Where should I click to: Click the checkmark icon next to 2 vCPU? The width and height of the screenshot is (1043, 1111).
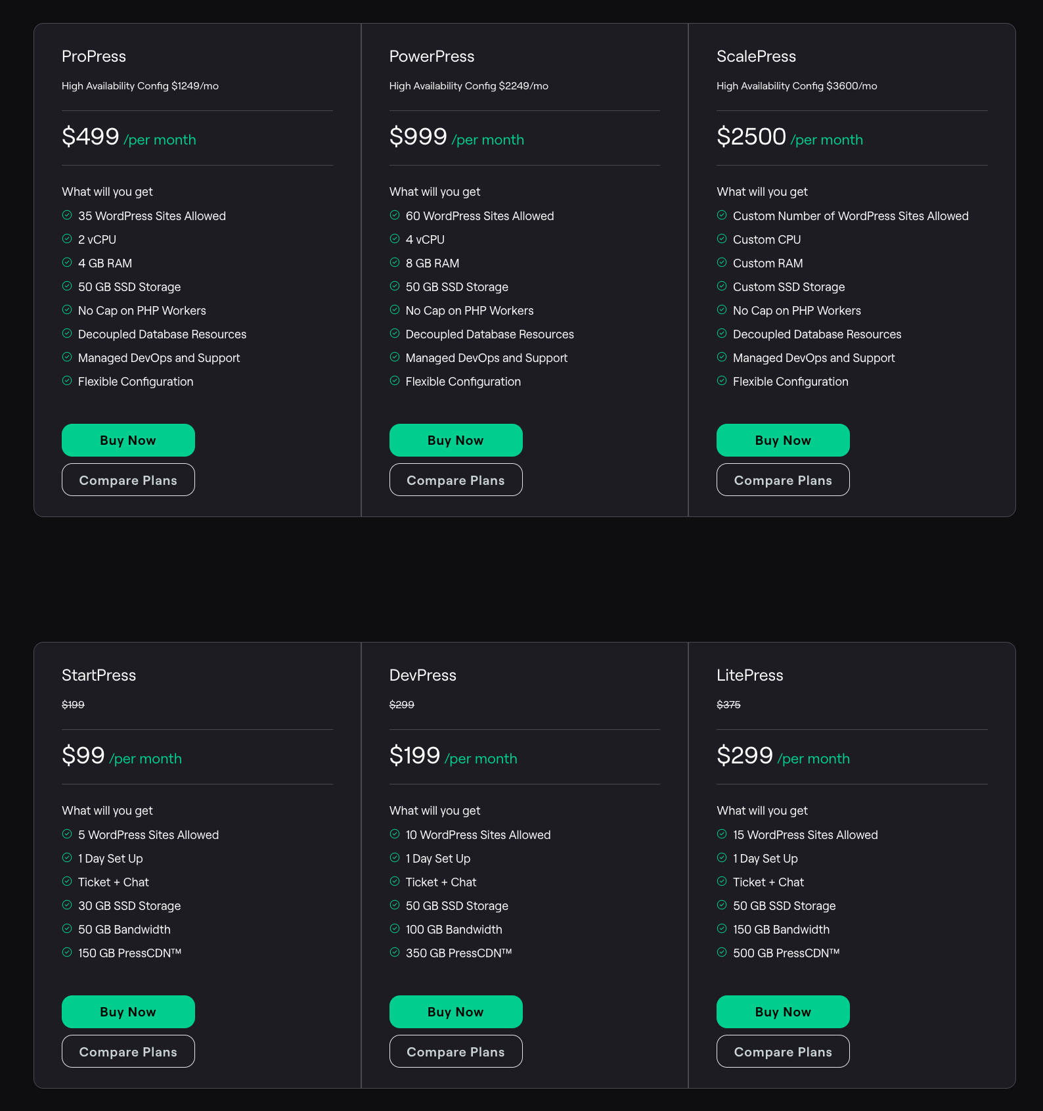68,238
